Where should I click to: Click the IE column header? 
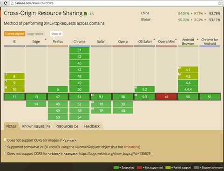click(14, 41)
